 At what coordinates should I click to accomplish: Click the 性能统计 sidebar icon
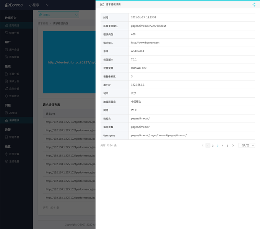[6, 96]
